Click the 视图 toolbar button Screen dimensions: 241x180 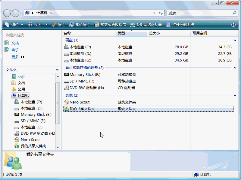point(35,25)
